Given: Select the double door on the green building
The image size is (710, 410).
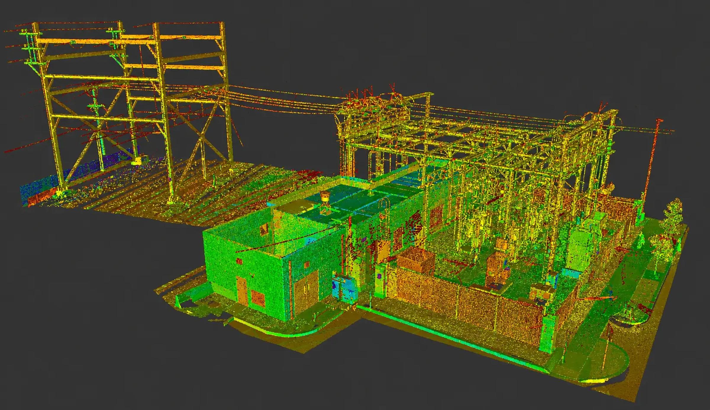Looking at the screenshot, I should (x=306, y=294).
